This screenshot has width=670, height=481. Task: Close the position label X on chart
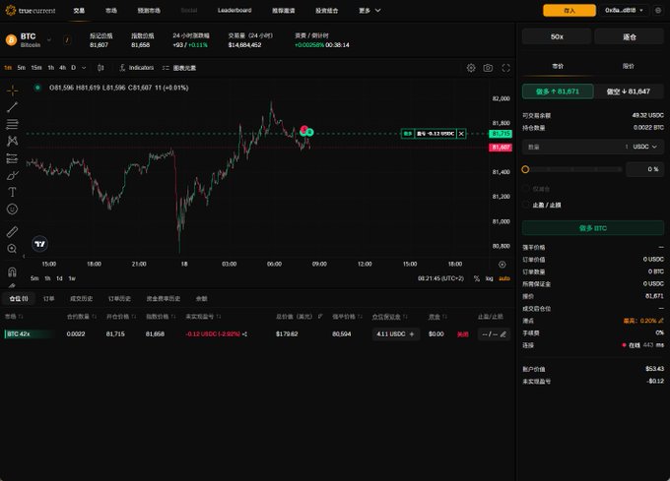click(461, 134)
